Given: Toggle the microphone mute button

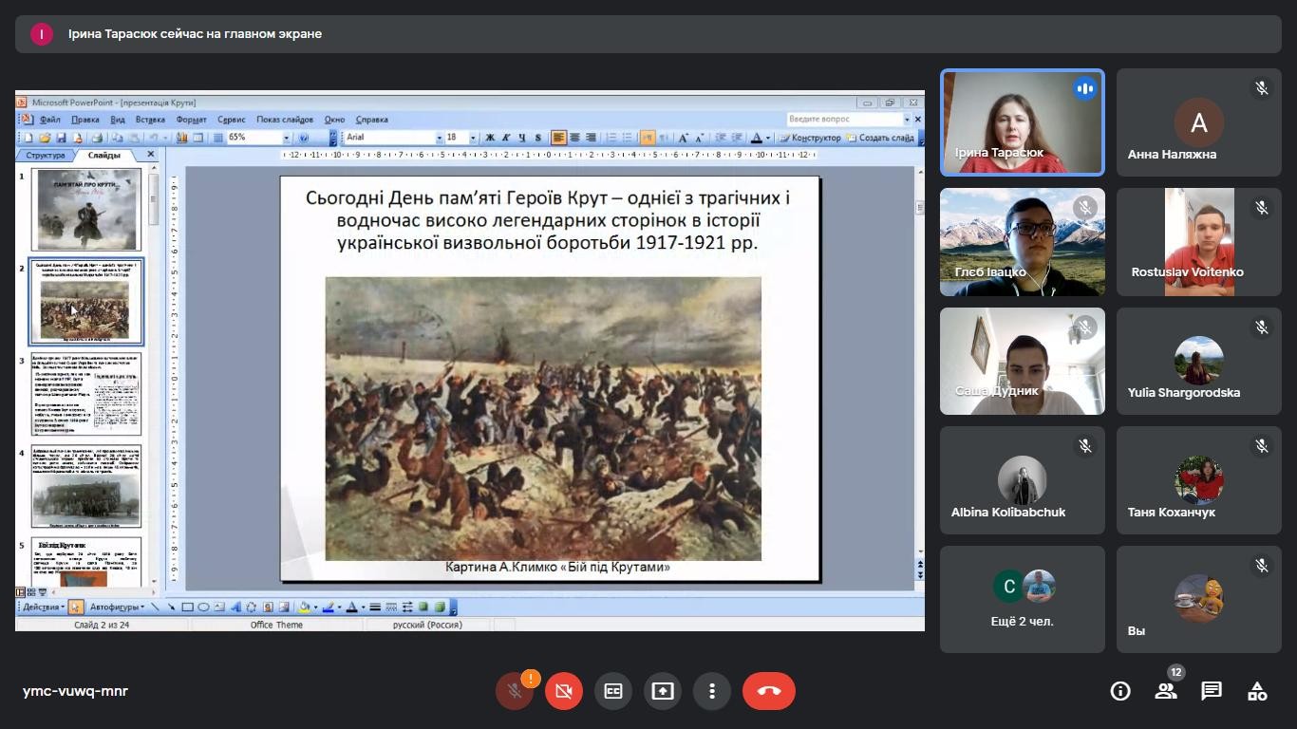Looking at the screenshot, I should click(x=515, y=691).
